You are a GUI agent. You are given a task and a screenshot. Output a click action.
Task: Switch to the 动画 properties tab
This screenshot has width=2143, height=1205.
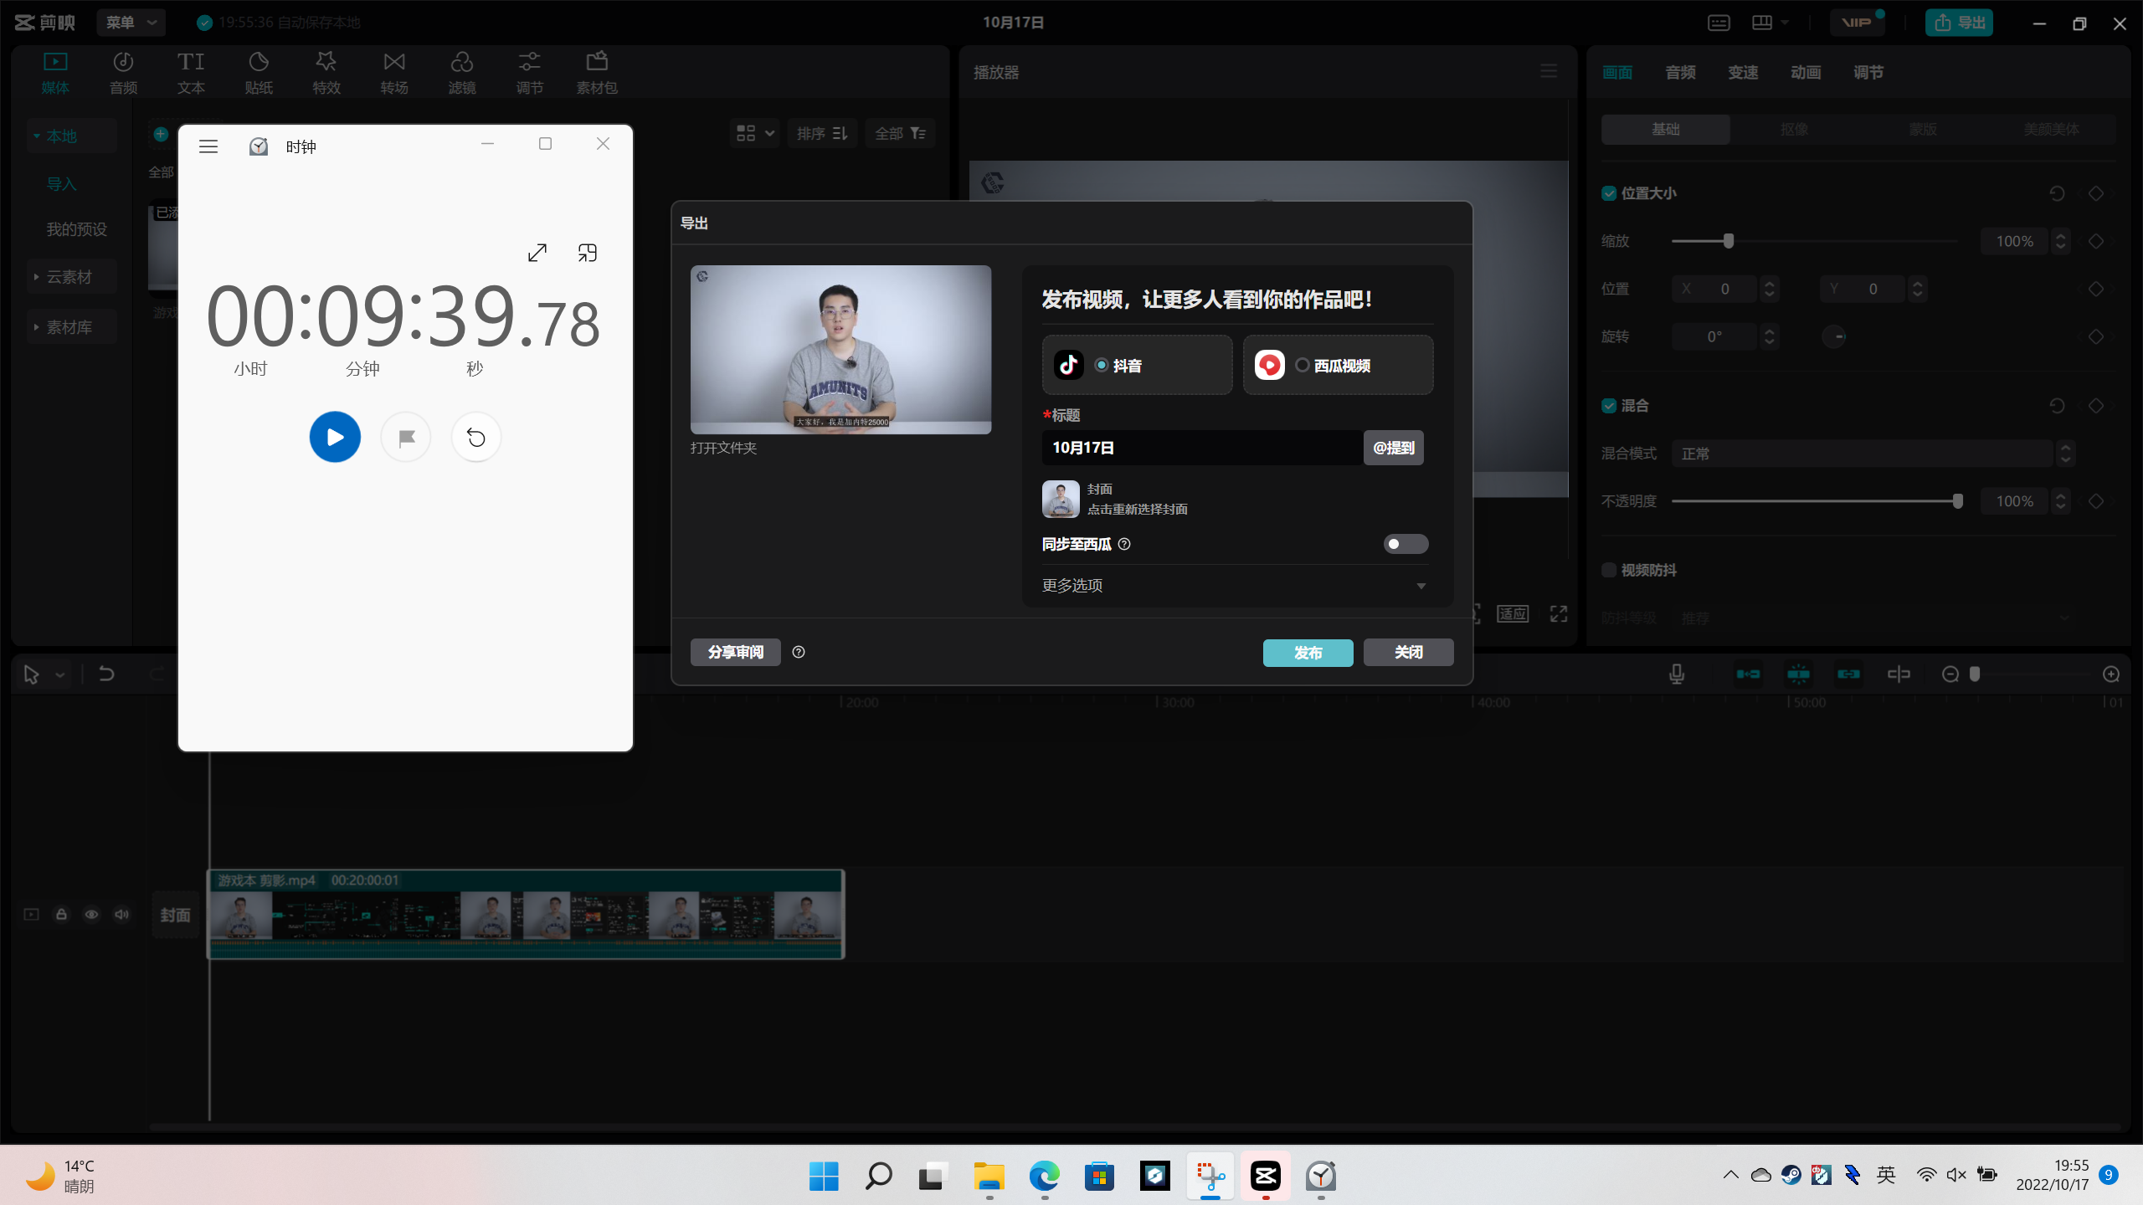pyautogui.click(x=1806, y=73)
